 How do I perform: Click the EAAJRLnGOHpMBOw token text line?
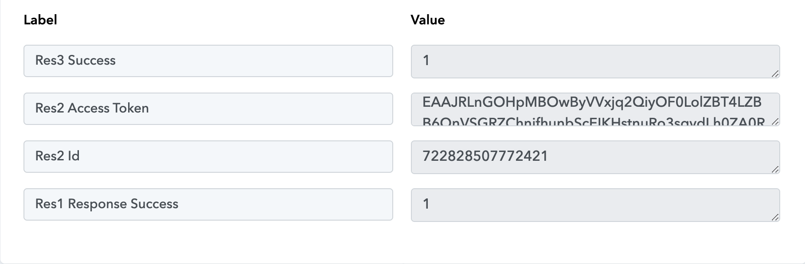(592, 102)
